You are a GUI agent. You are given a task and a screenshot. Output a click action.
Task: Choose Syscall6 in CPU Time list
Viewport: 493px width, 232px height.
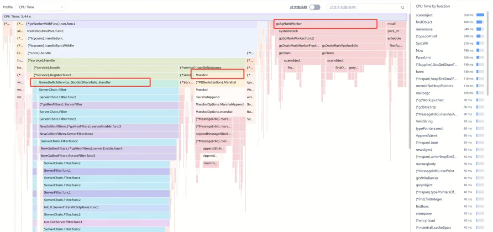coord(422,43)
